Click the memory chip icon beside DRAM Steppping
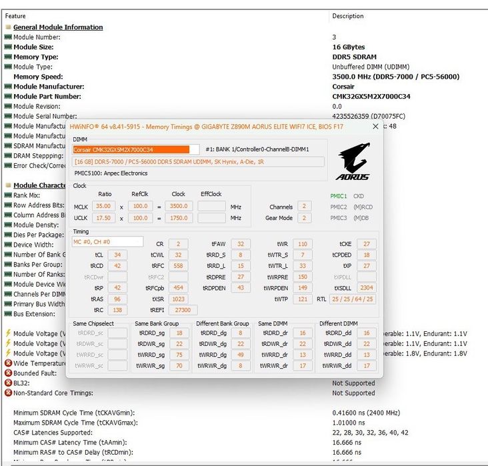Viewport: 488px width, 466px height. [9, 155]
